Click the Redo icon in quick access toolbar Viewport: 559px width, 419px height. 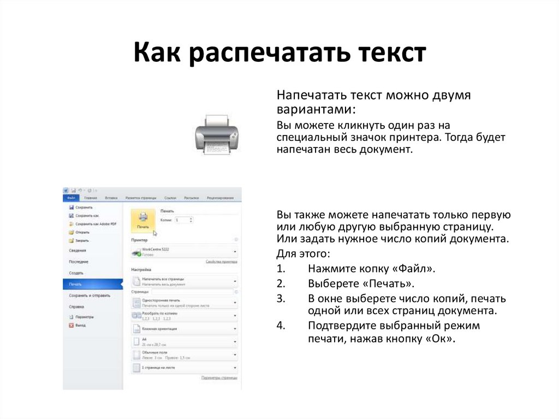tap(90, 191)
